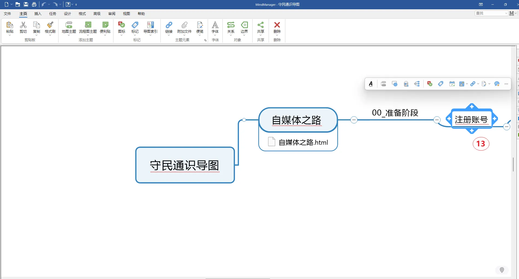Add a flowchart topic (流程图主题)
Viewport: 519px width, 279px height.
88,25
